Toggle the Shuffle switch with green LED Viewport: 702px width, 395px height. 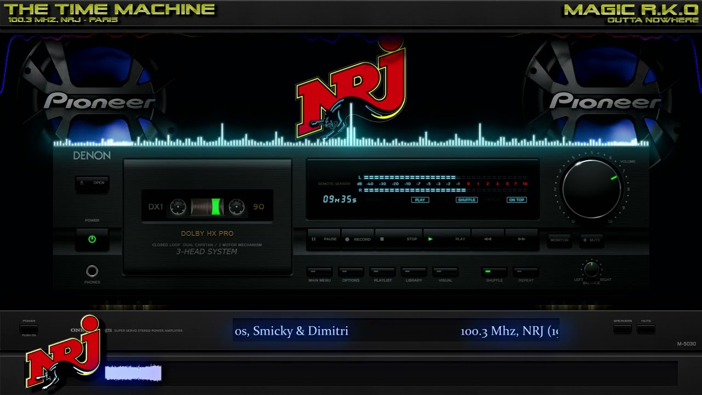click(x=494, y=272)
